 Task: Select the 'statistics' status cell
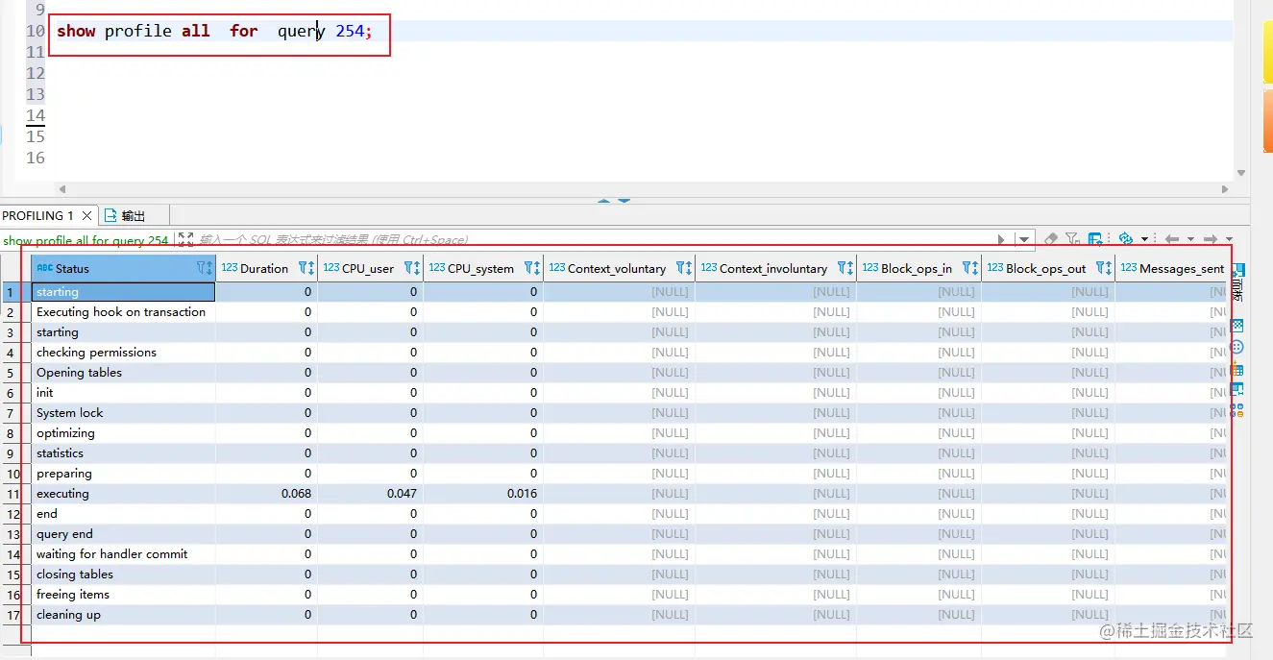pos(123,453)
